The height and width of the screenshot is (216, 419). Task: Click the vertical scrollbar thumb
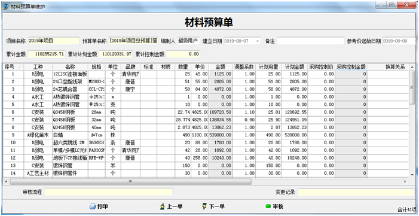pos(412,87)
